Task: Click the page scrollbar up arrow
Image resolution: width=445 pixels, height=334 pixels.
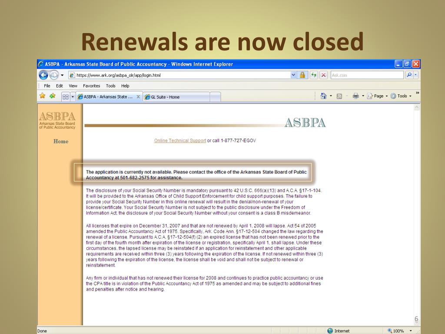Action: pos(417,107)
